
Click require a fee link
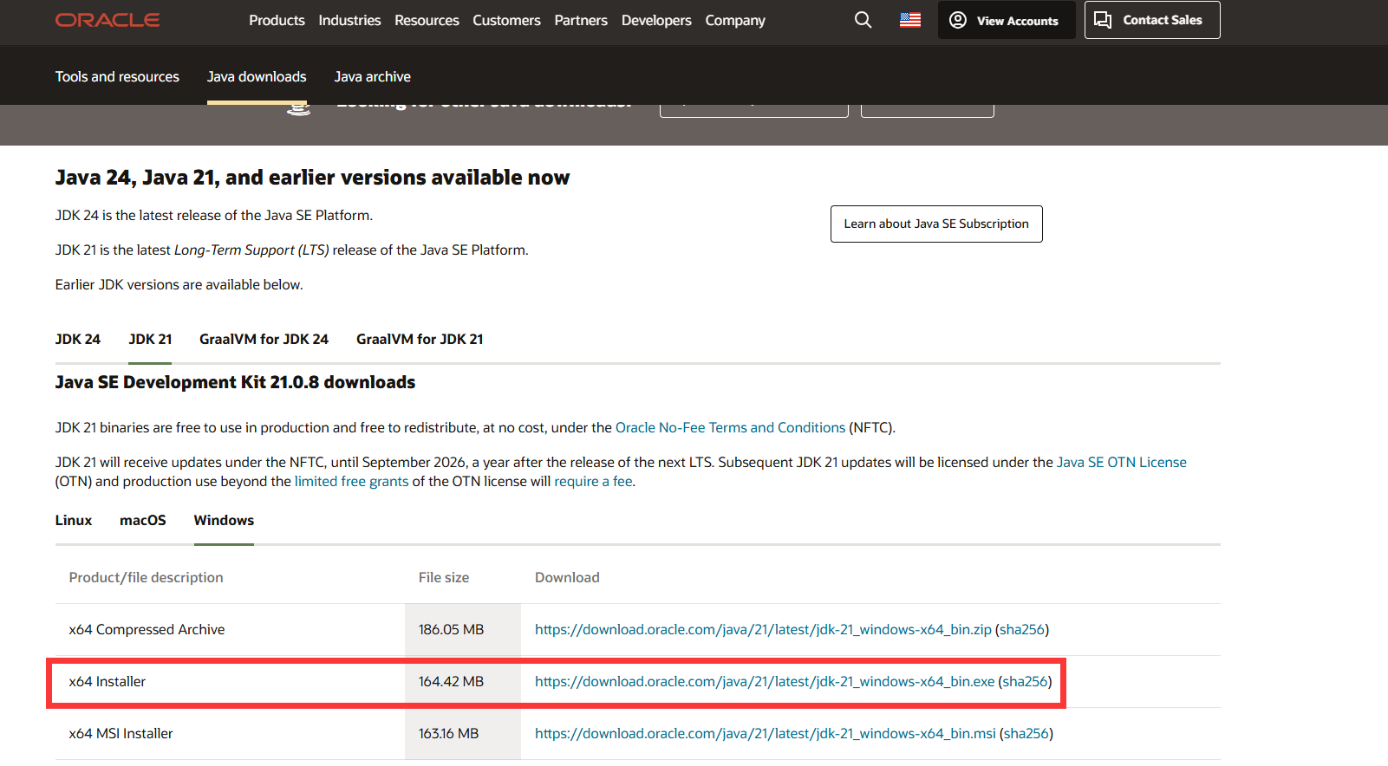(x=593, y=481)
